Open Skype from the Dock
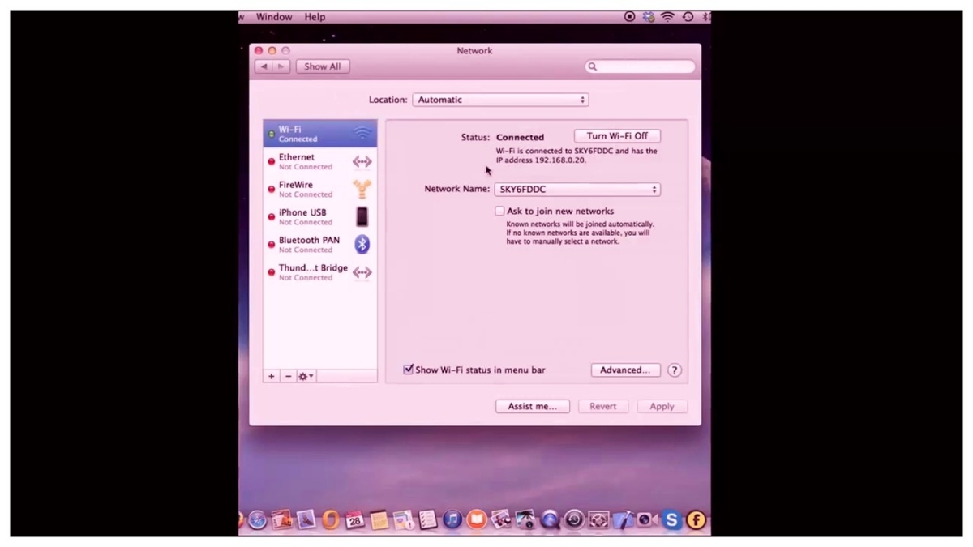Screen dimensions: 973x547 671,519
